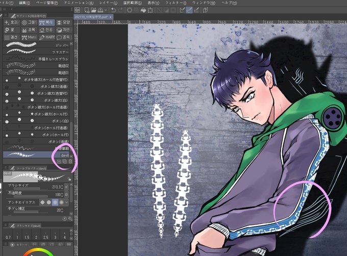Select the ボタン(白) brush
This screenshot has height=256, width=347.
pos(37,121)
